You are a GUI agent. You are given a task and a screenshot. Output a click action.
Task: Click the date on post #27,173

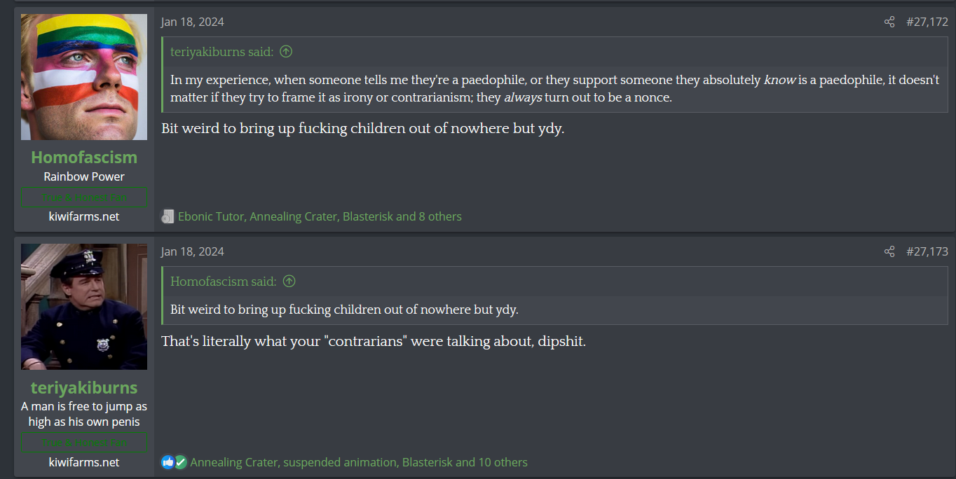click(193, 251)
